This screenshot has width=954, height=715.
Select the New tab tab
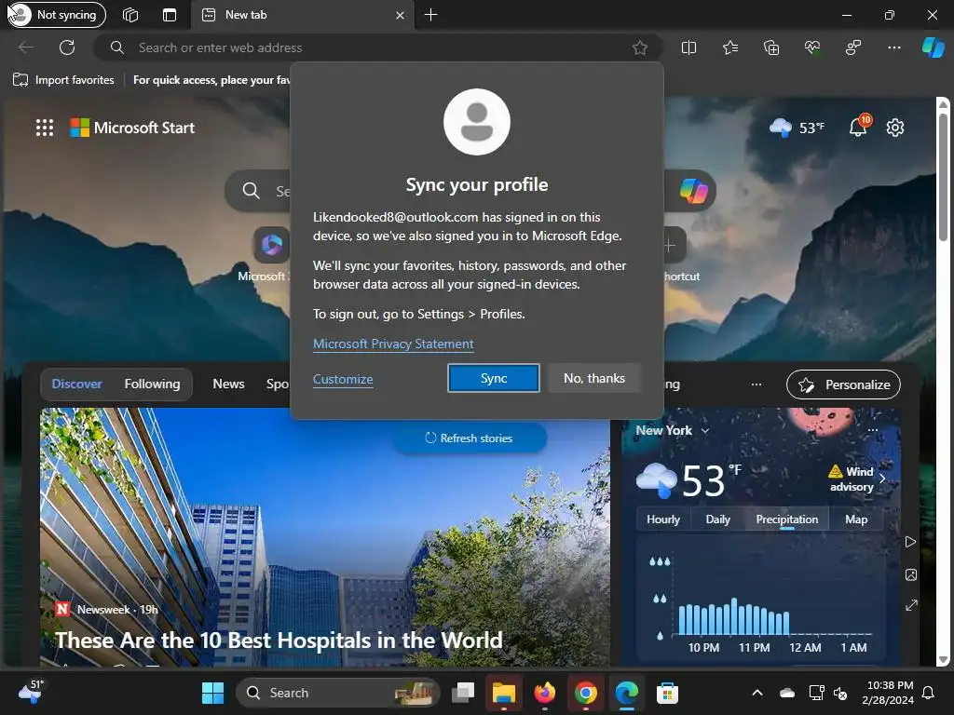[x=303, y=15]
